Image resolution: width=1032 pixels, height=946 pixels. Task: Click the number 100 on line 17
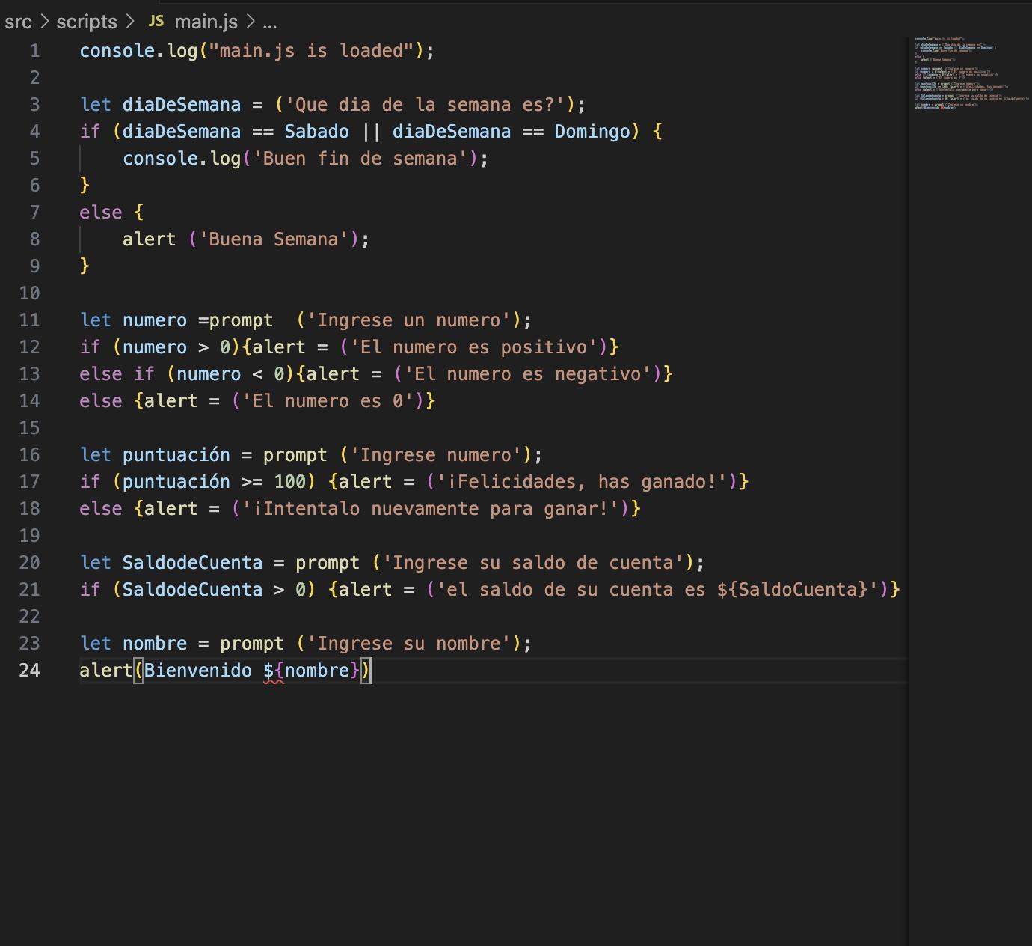(289, 482)
